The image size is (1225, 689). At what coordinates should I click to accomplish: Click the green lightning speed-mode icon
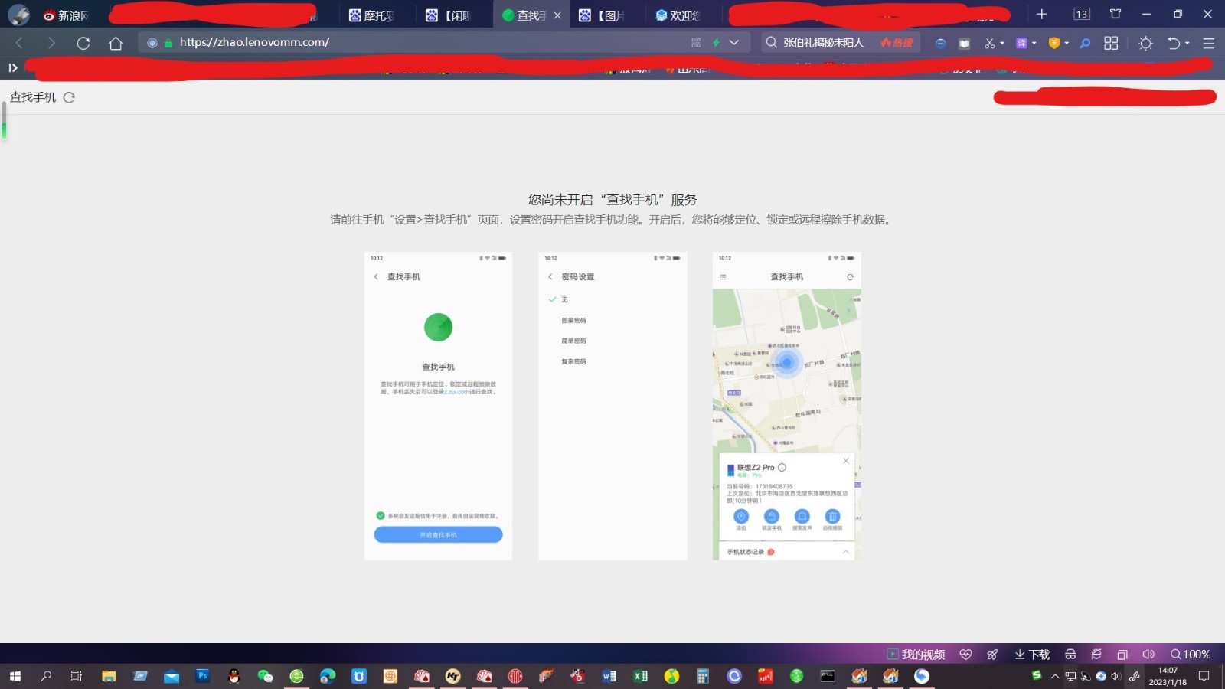pyautogui.click(x=716, y=43)
